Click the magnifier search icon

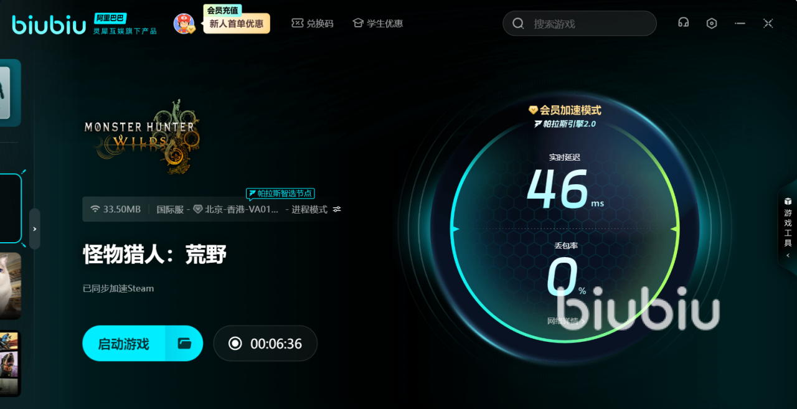[x=518, y=24]
